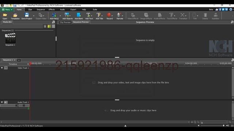This screenshot has width=234, height=131.
Task: Add new sequence with plus button
Action: pos(19,60)
